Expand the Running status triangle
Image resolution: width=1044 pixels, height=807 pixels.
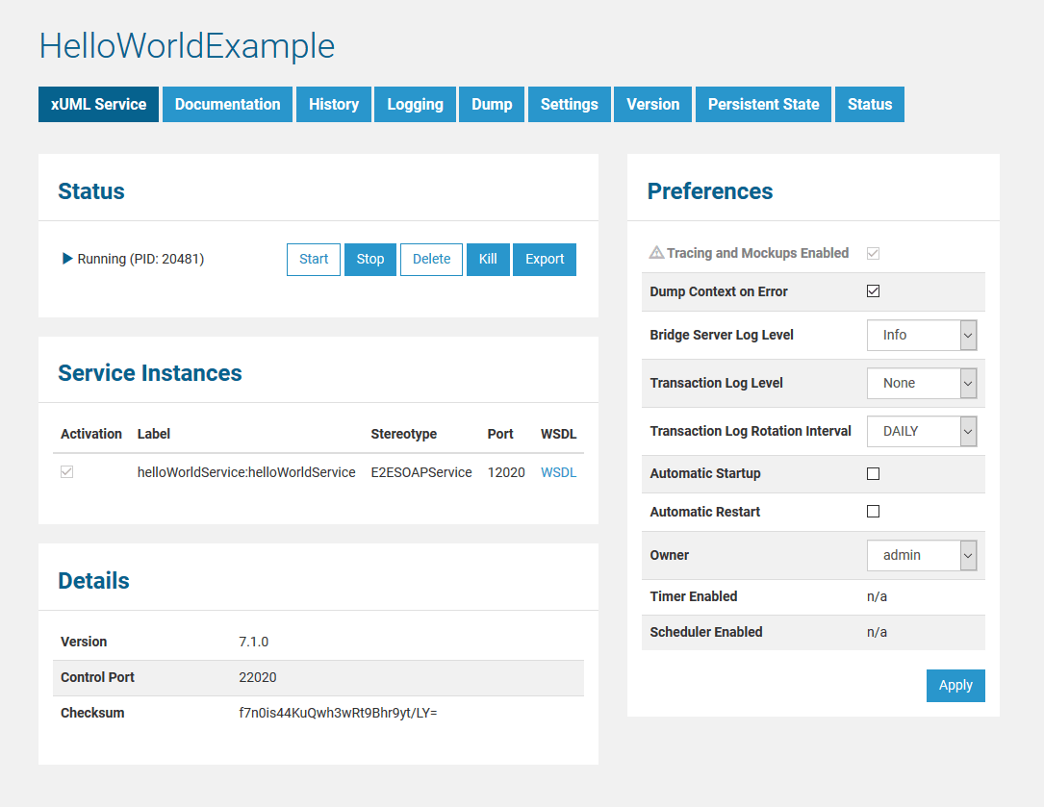67,259
